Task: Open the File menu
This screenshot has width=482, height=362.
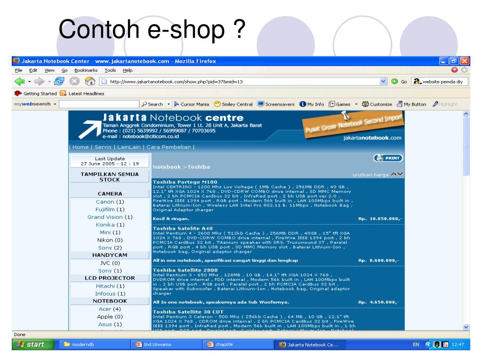Action: 18,70
